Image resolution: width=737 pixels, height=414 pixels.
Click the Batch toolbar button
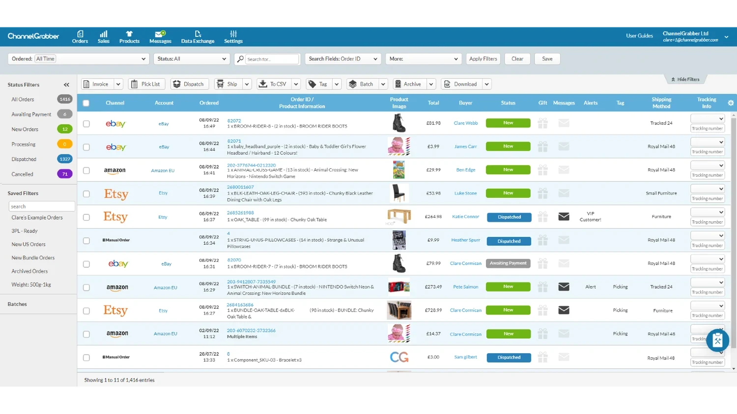coord(362,84)
